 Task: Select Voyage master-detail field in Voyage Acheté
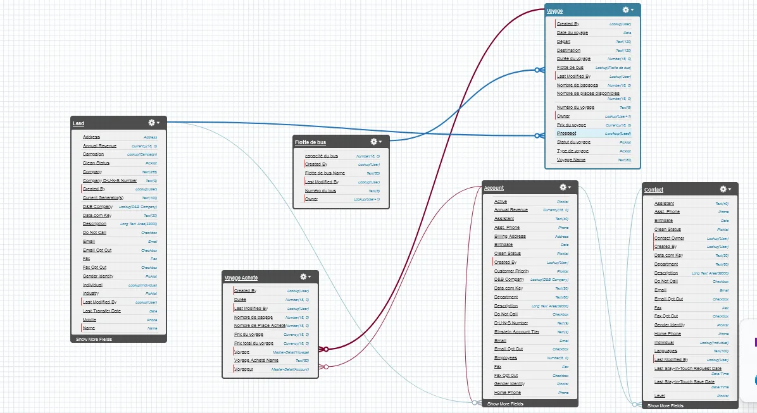(271, 352)
